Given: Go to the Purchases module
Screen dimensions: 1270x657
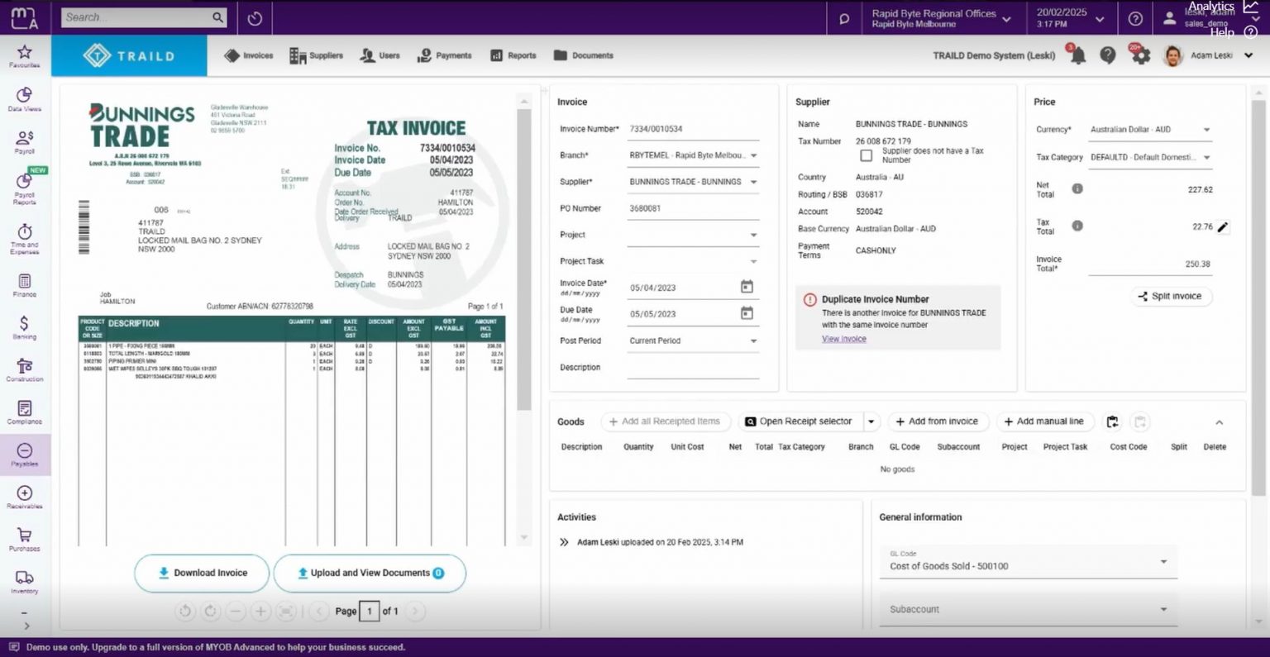Looking at the screenshot, I should point(25,540).
